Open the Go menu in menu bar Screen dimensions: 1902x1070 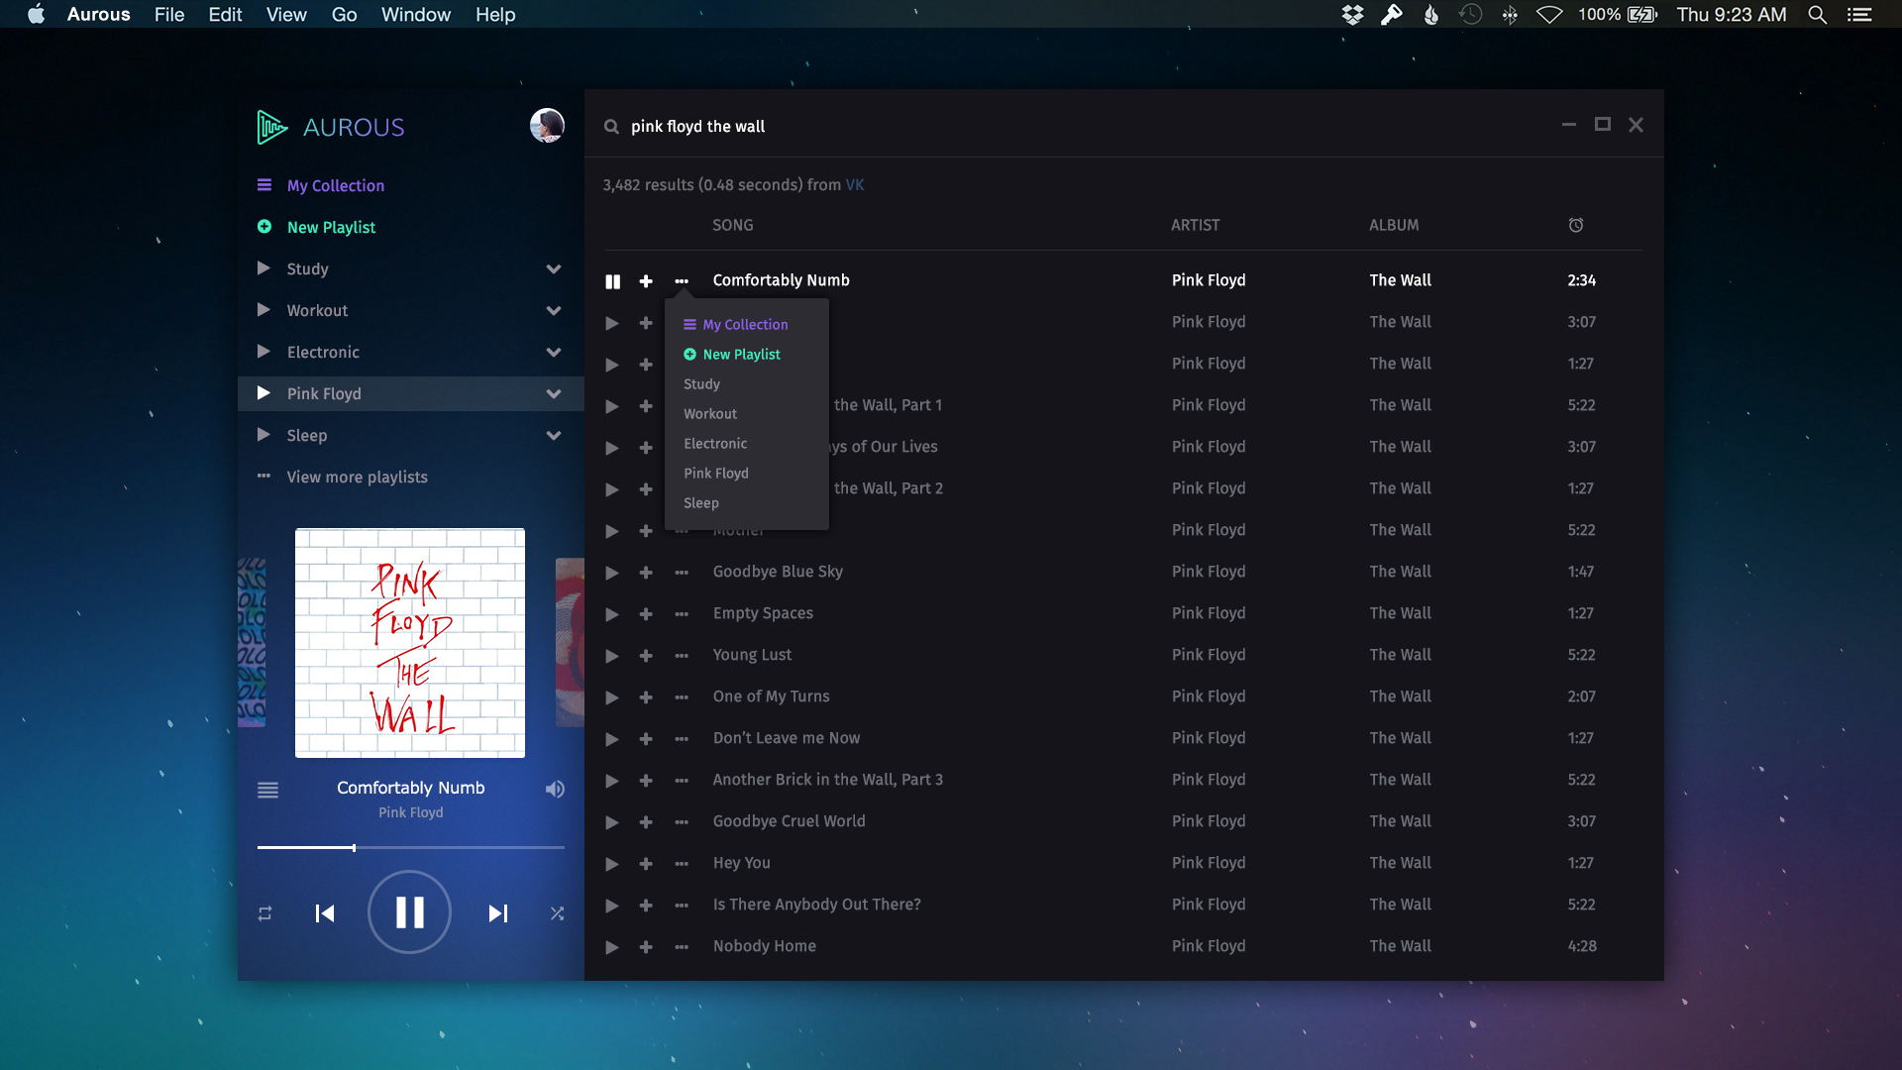coord(344,15)
